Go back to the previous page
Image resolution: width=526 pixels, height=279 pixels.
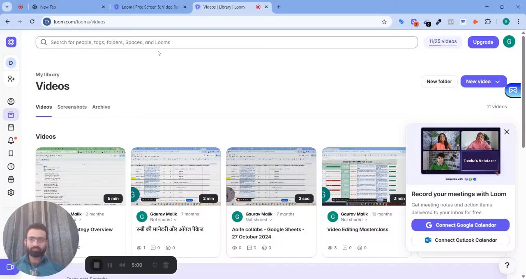(7, 22)
